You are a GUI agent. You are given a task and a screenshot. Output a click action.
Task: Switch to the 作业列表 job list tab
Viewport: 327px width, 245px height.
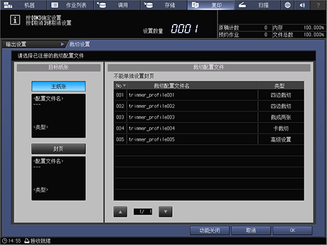(x=70, y=5)
